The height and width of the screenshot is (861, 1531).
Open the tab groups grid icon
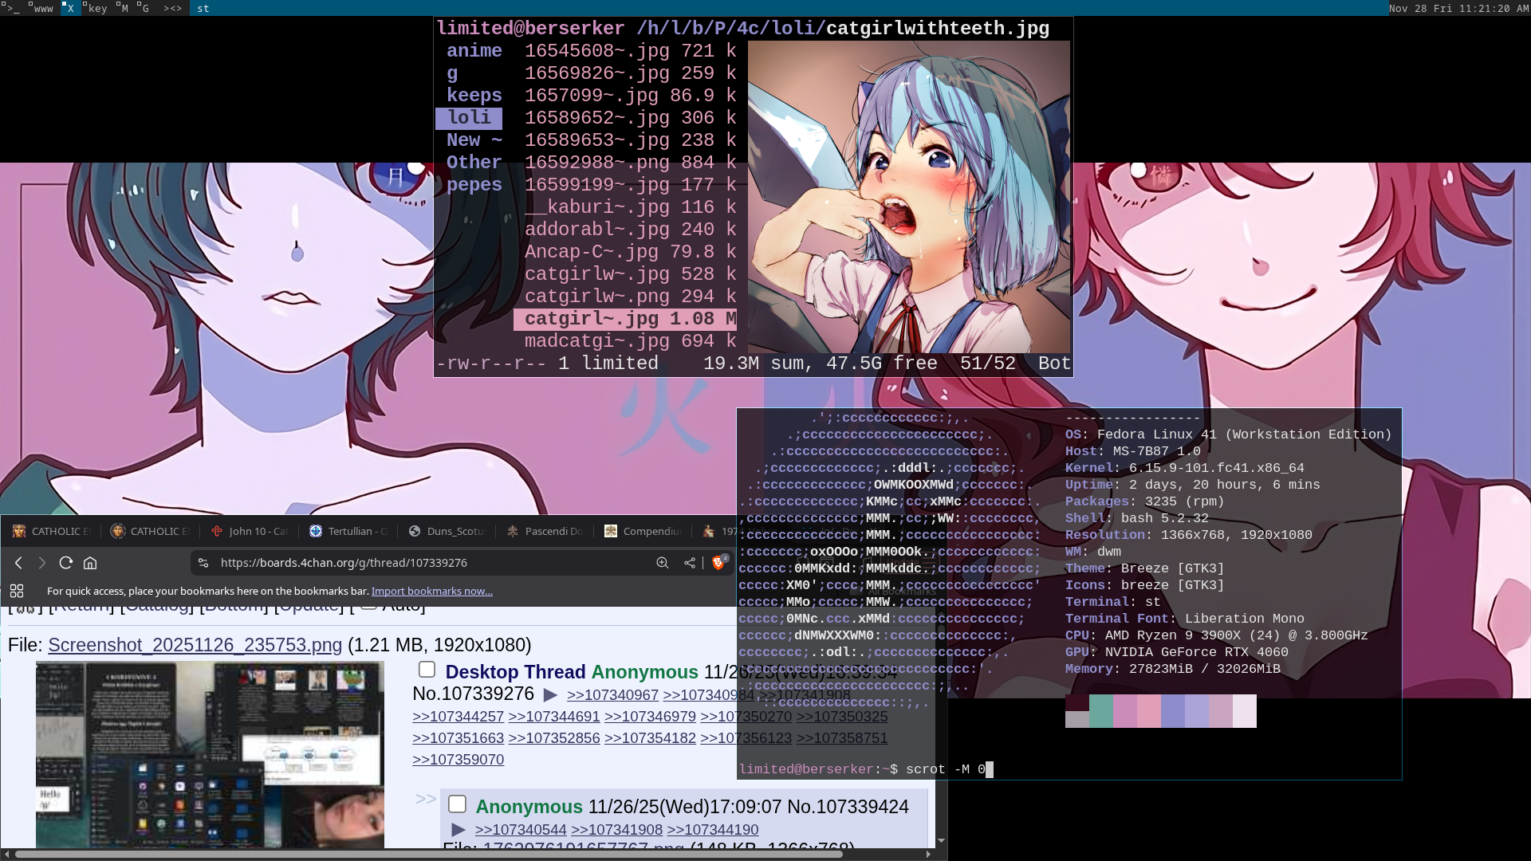[17, 591]
